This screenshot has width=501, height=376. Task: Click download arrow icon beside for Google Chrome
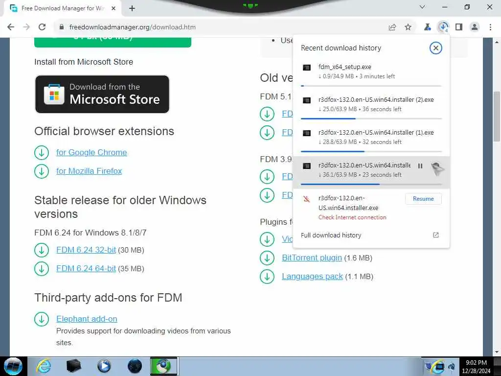tap(42, 153)
